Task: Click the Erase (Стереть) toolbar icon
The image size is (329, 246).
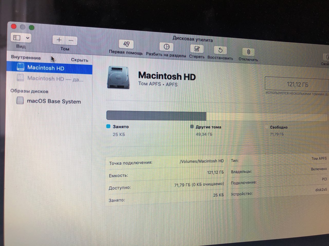Action: (x=197, y=49)
